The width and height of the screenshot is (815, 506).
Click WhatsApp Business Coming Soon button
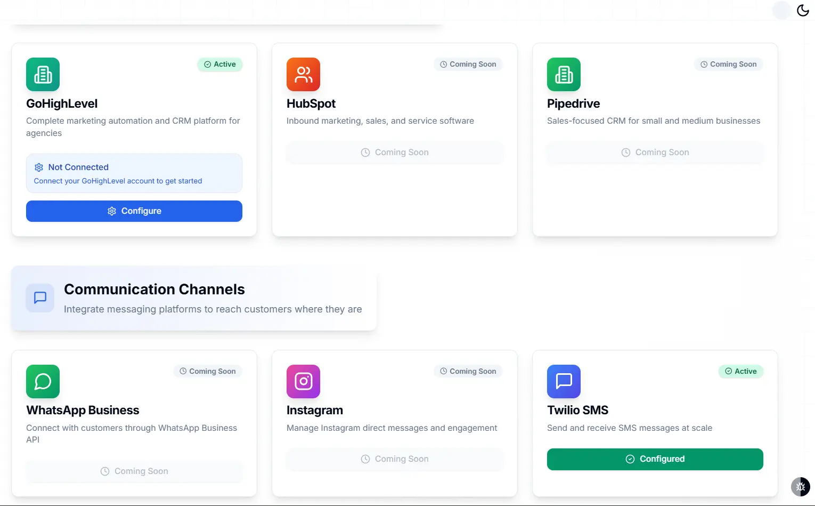click(134, 471)
